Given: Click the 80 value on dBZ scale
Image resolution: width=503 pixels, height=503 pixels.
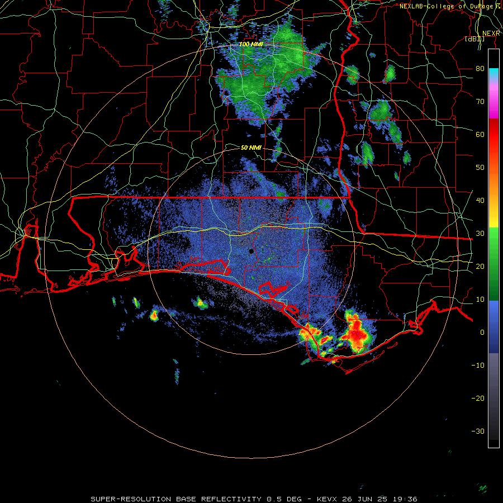Looking at the screenshot, I should [x=480, y=69].
